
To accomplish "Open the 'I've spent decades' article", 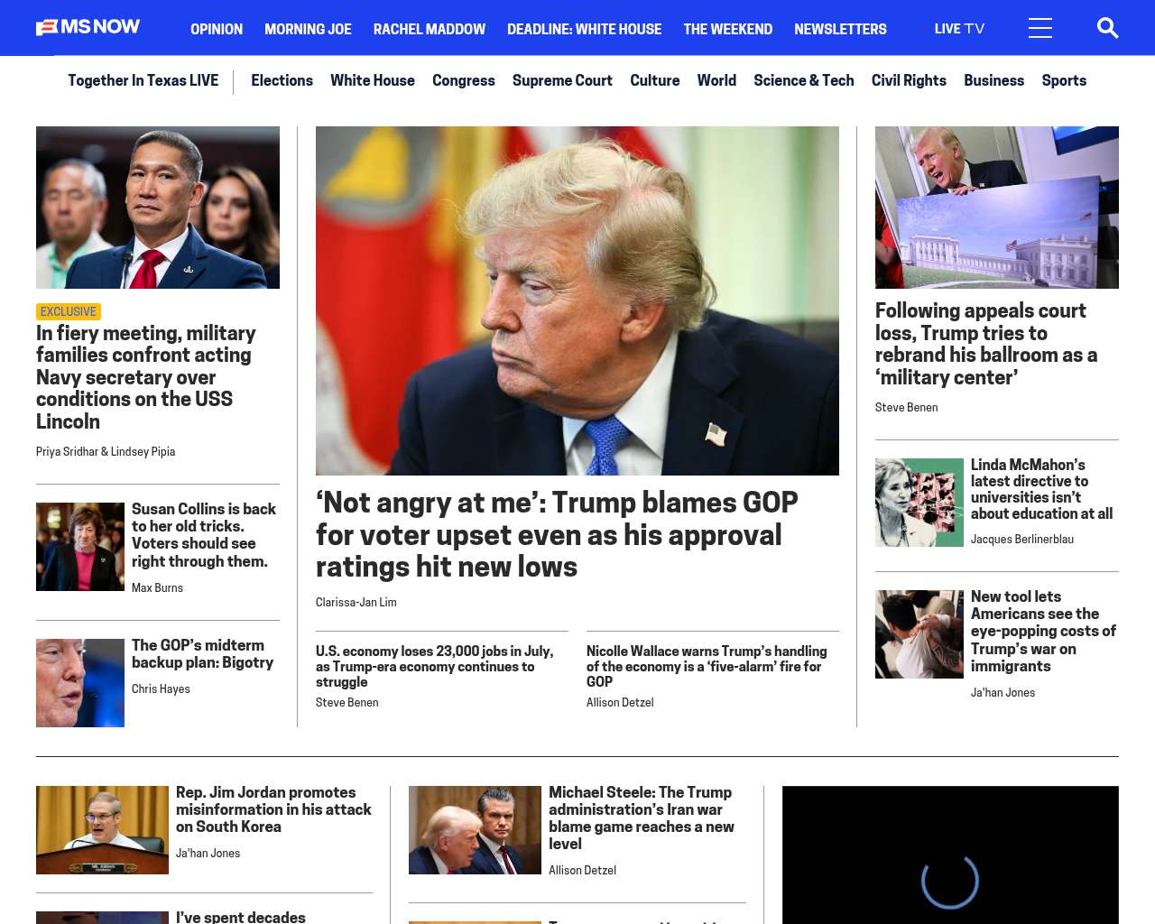I will (x=241, y=917).
